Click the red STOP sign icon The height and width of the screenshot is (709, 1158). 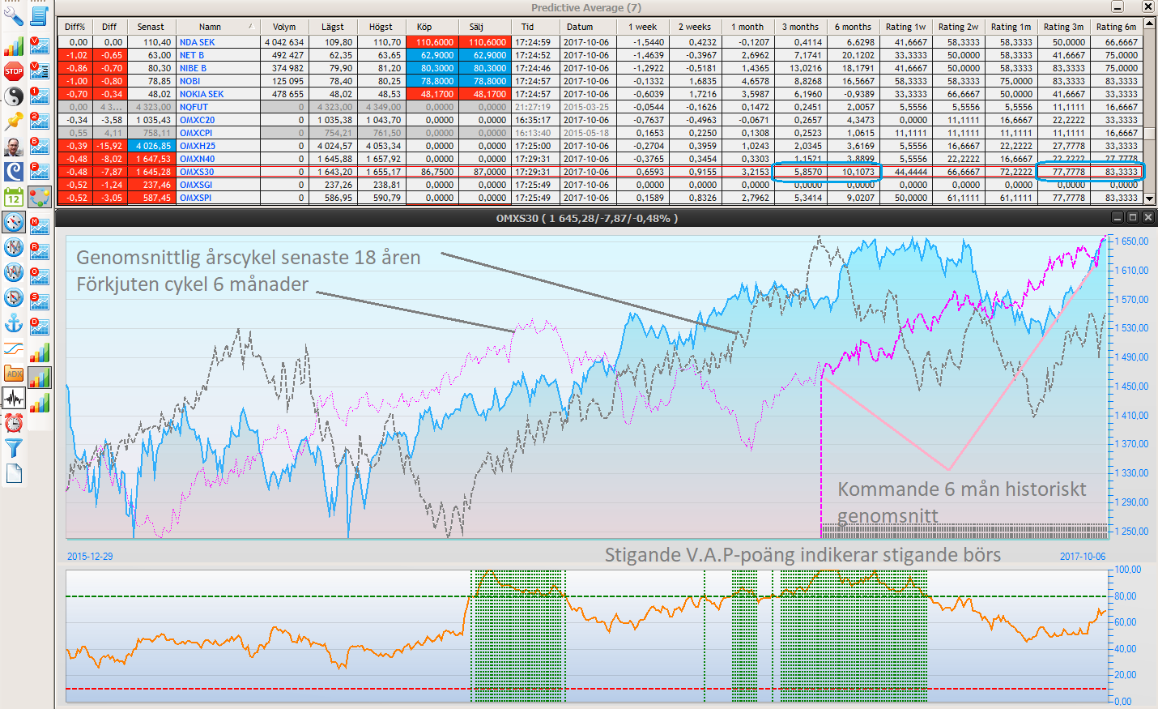14,71
